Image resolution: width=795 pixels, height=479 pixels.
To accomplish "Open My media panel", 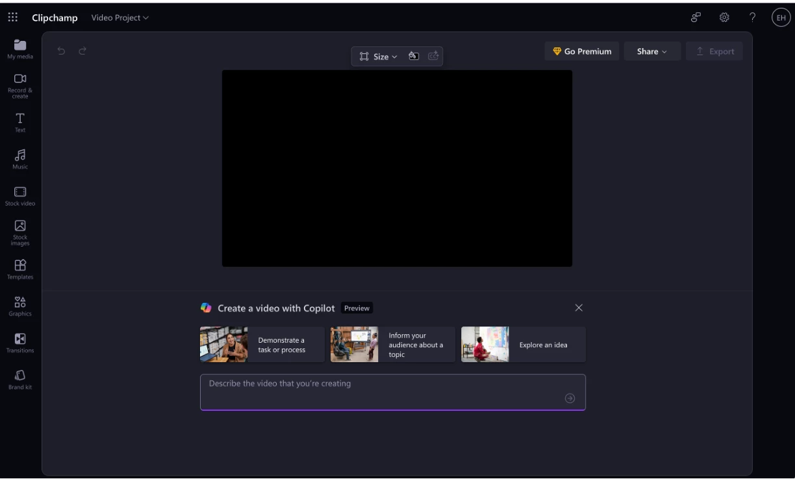I will (20, 49).
